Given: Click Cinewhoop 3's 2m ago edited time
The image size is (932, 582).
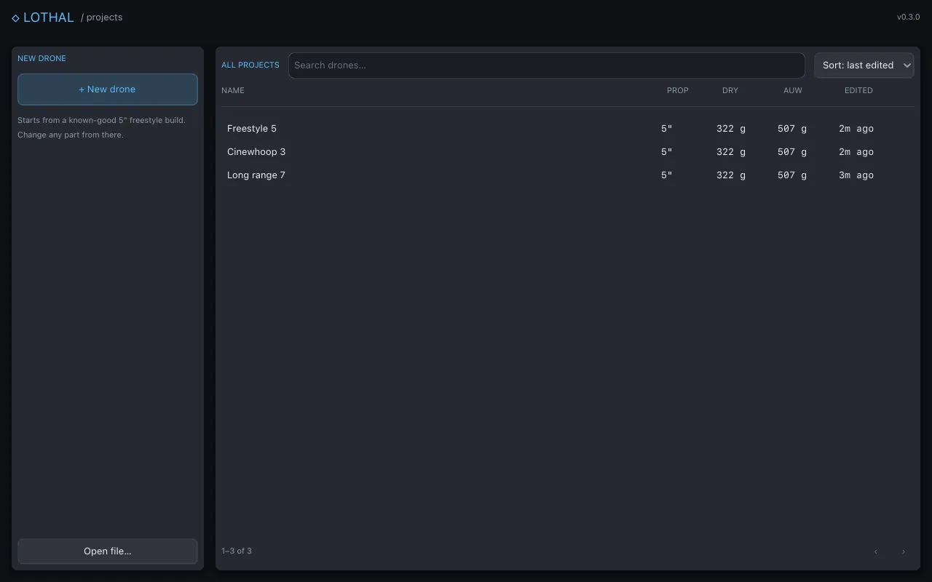Looking at the screenshot, I should [x=856, y=152].
